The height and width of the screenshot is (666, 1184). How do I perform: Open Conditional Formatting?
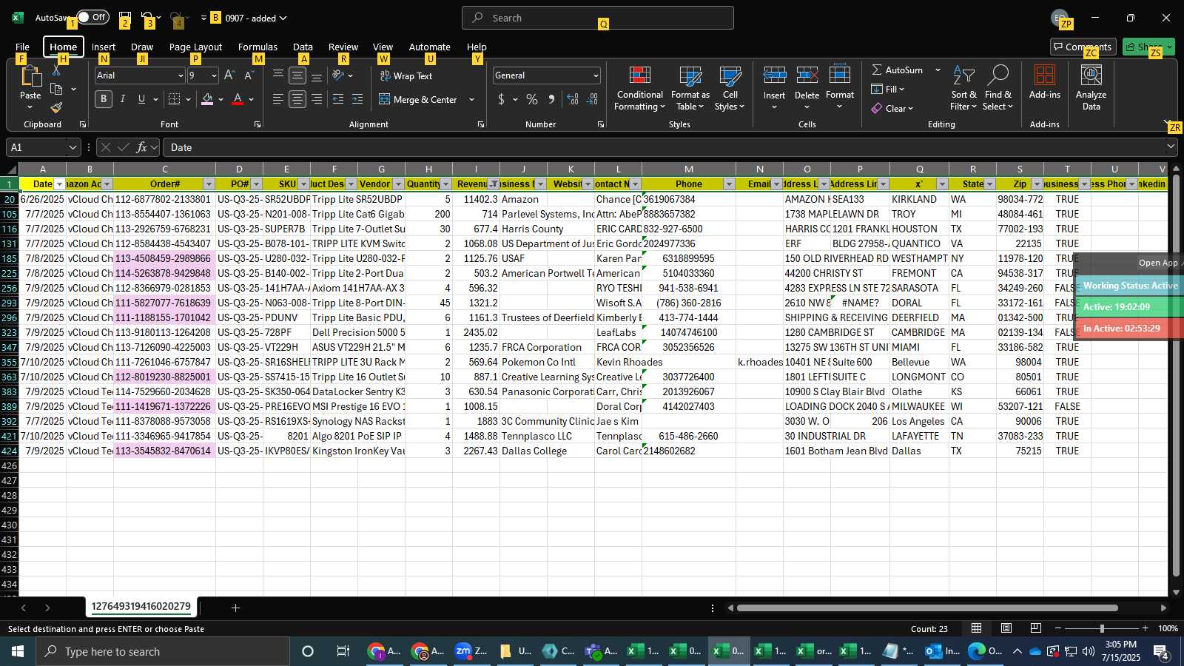[640, 89]
